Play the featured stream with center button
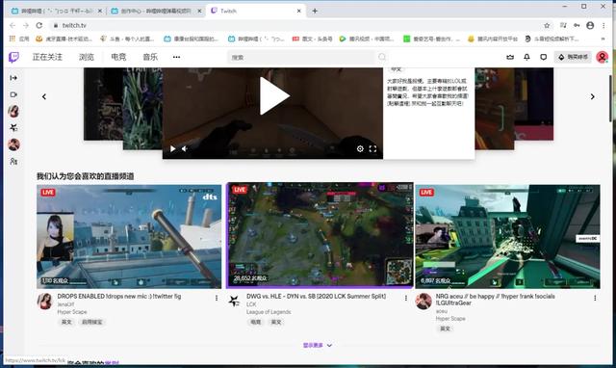The height and width of the screenshot is (368, 616). 274,96
